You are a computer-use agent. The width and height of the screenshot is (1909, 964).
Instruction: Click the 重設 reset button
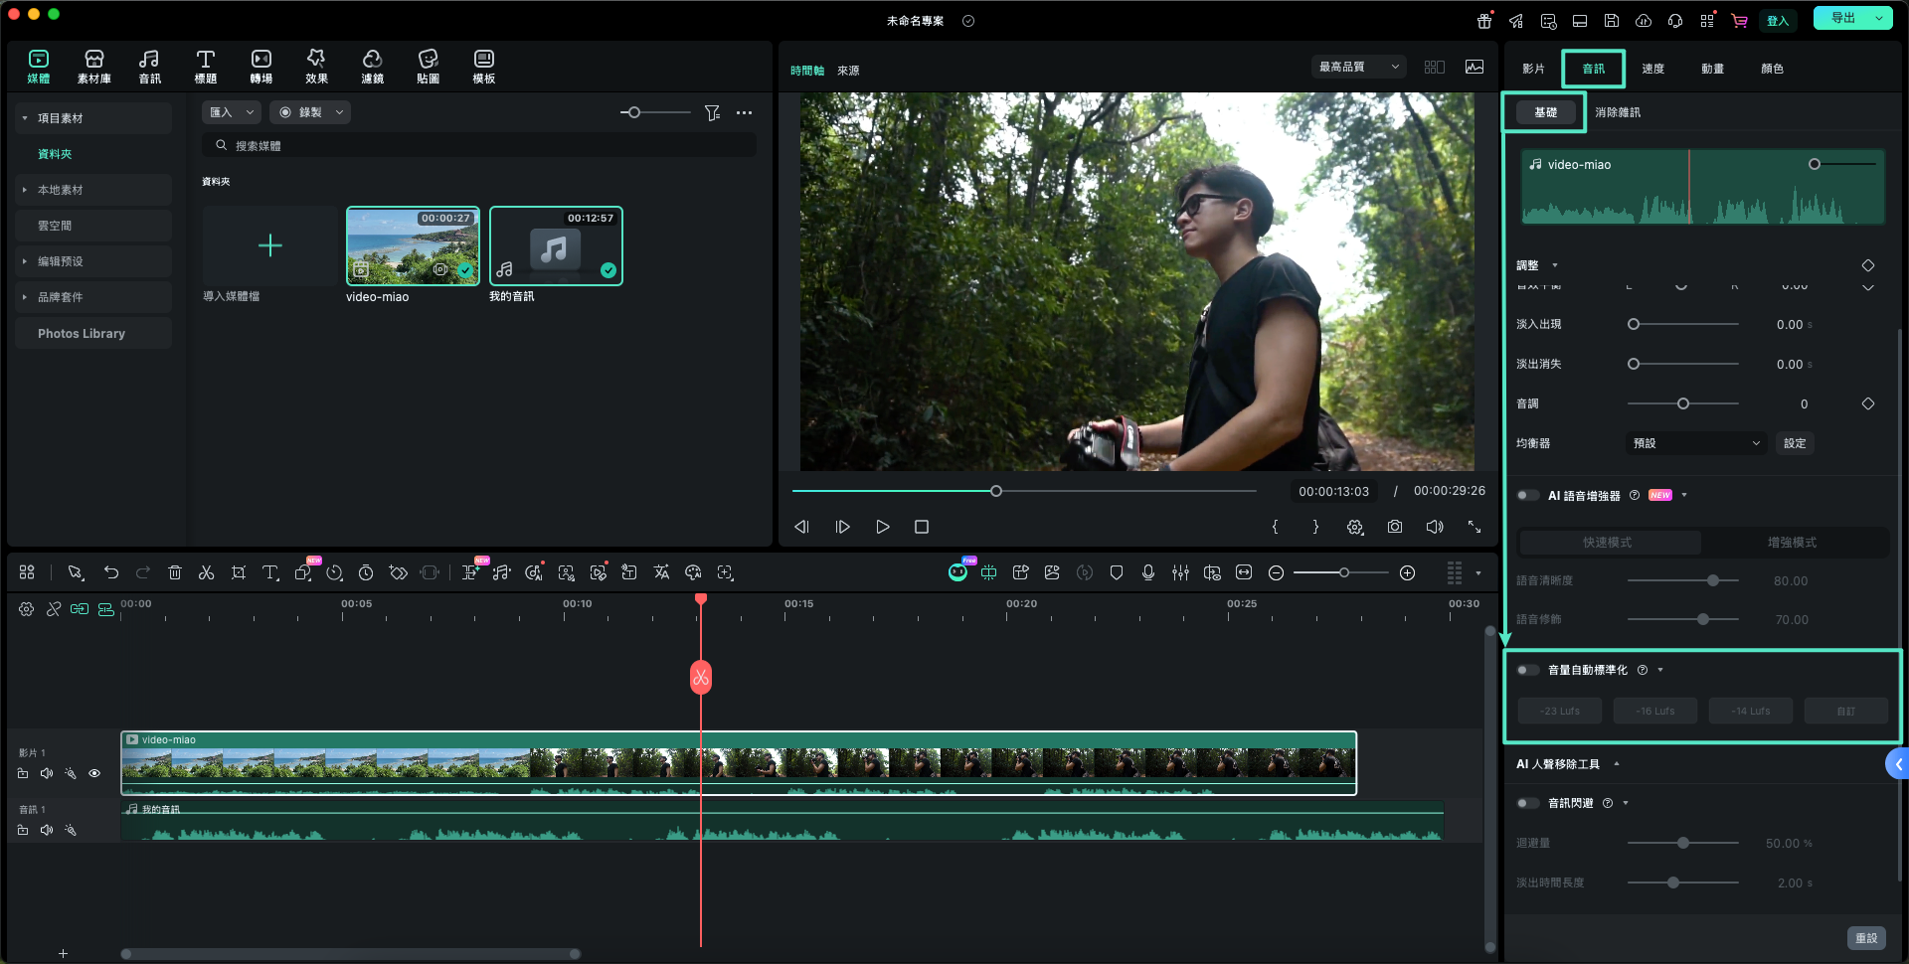[1865, 938]
